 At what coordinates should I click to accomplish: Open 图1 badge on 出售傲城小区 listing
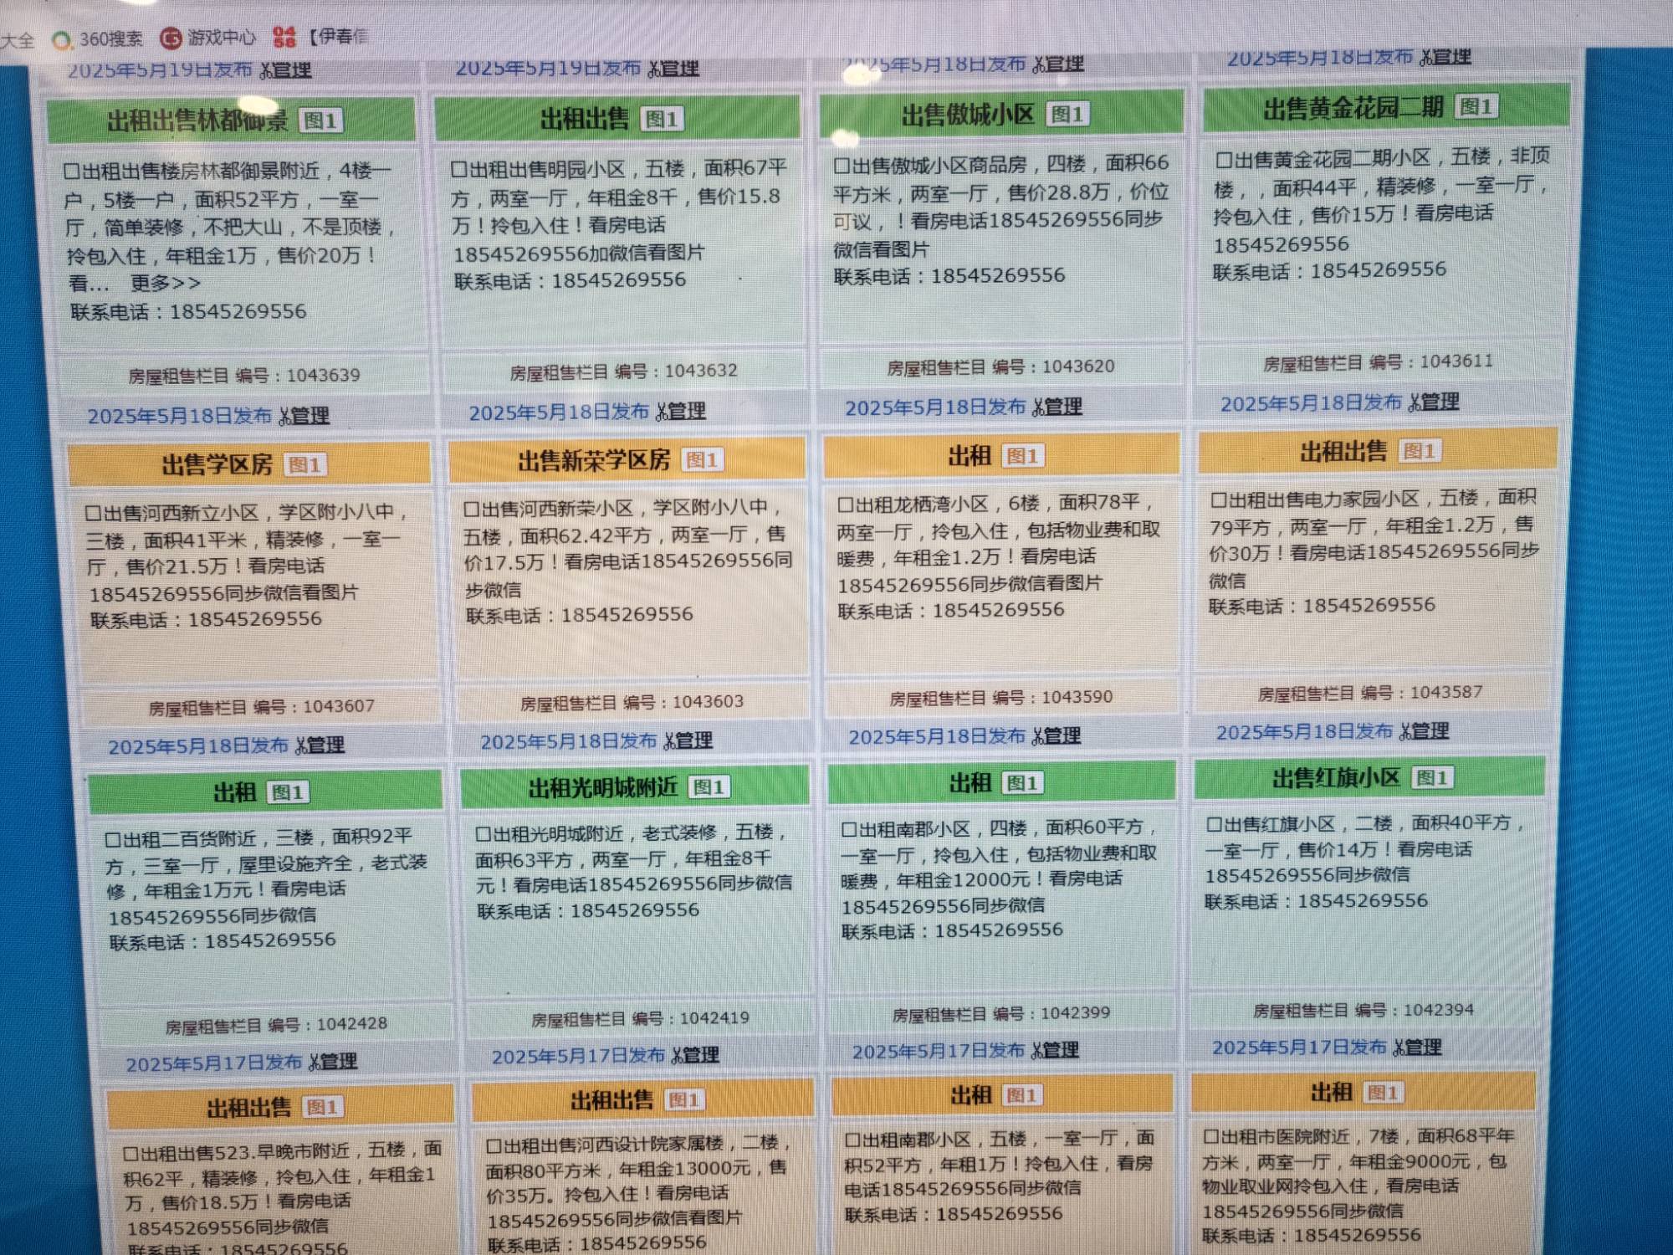click(1068, 115)
